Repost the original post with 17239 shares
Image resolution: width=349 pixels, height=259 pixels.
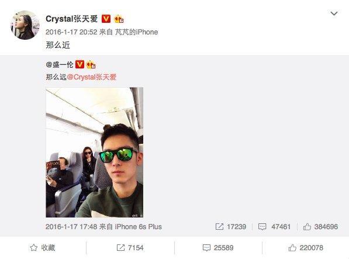coord(231,227)
